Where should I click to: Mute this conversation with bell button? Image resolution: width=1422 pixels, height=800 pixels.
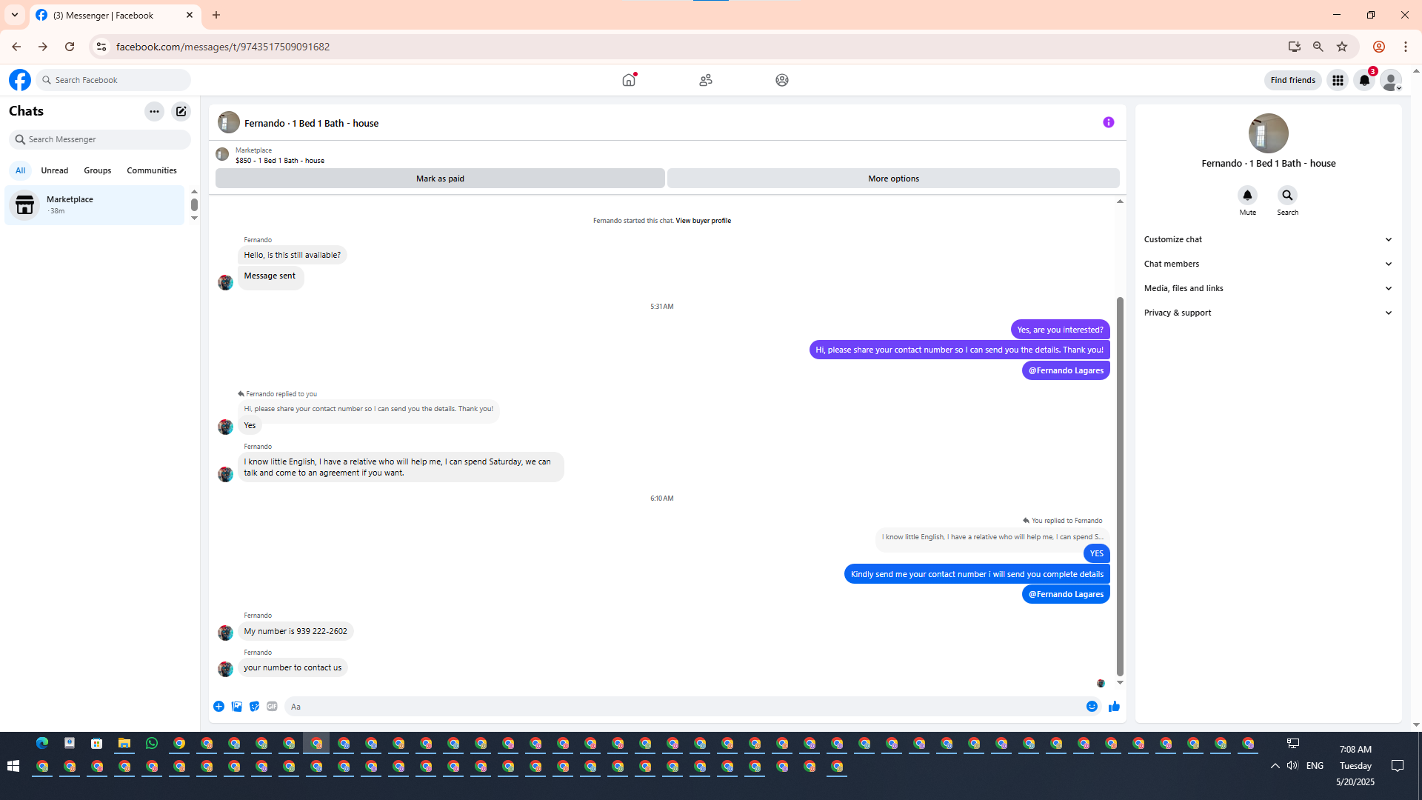[x=1247, y=196]
